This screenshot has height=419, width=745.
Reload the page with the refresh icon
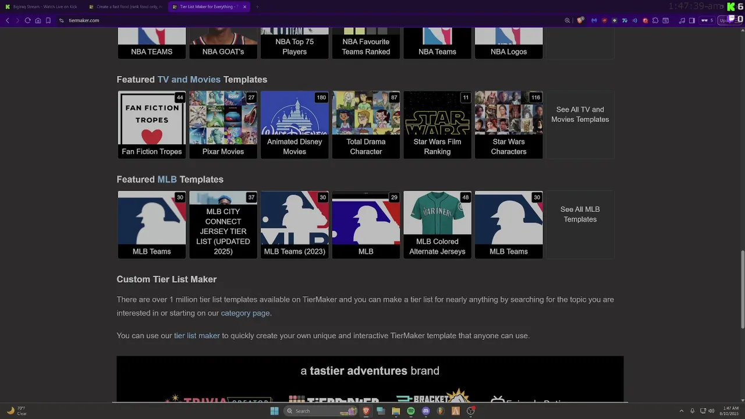click(27, 20)
